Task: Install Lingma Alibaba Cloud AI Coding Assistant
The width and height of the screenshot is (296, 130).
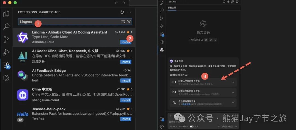Action: point(126,42)
